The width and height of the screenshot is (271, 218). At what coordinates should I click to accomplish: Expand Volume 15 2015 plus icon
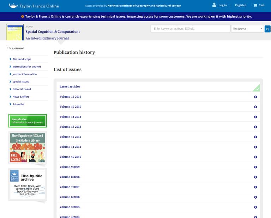(255, 107)
